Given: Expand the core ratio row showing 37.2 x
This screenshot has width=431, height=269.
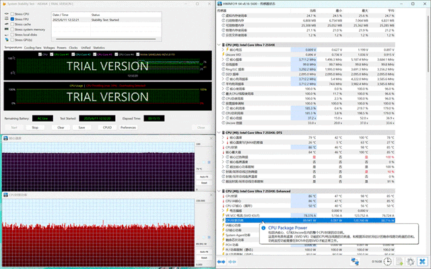Looking at the screenshot, I should point(223,118).
